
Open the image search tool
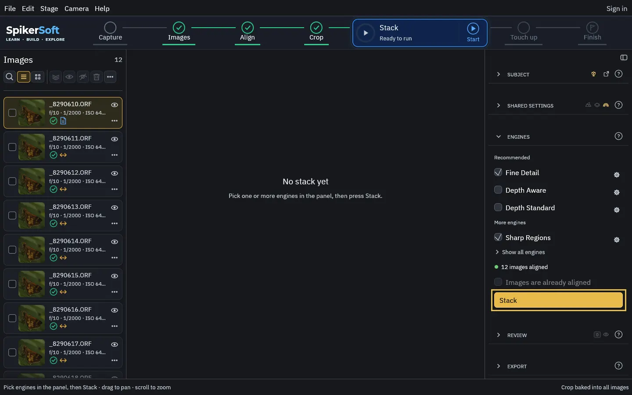click(x=9, y=77)
